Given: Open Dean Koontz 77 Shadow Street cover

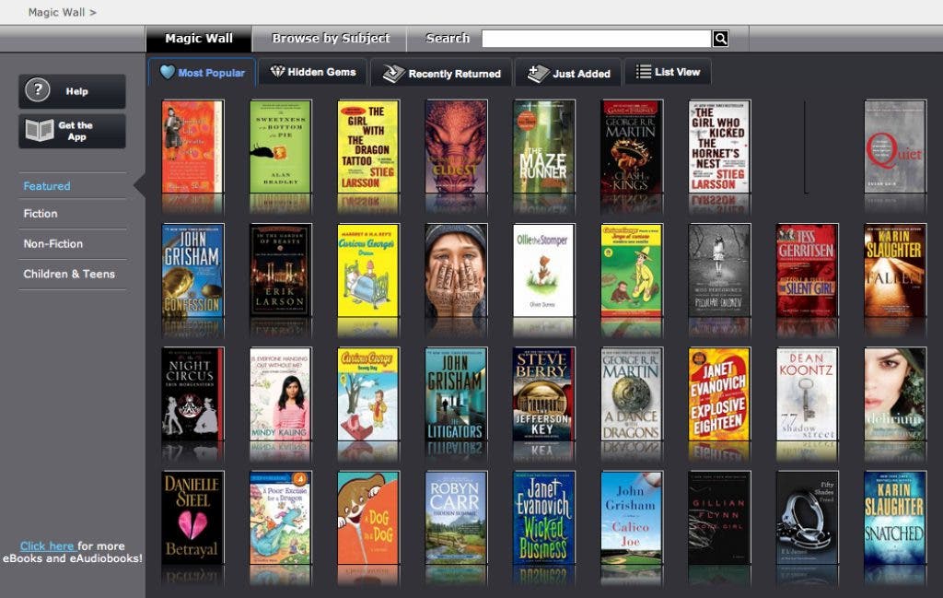Looking at the screenshot, I should (x=807, y=394).
